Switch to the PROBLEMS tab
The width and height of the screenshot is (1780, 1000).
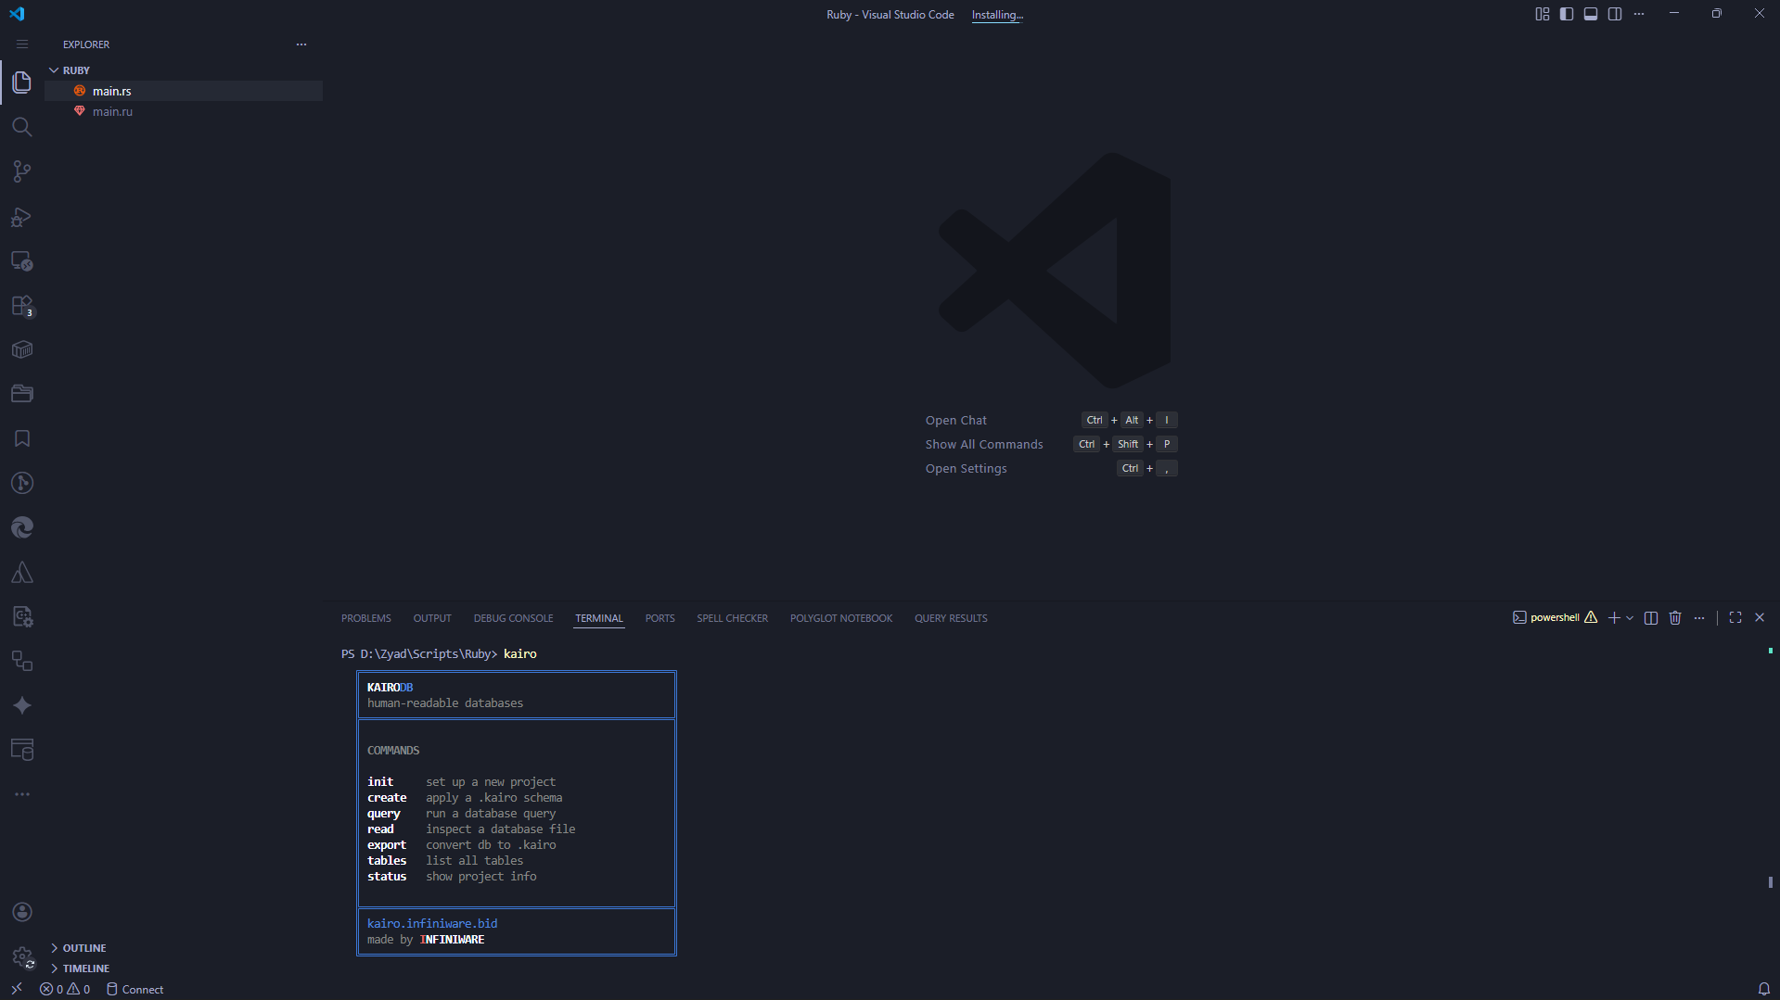[x=366, y=618]
